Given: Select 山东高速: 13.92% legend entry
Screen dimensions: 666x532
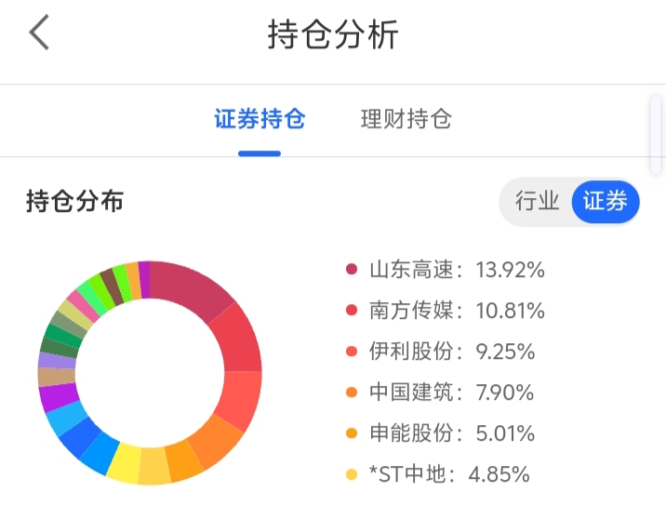Looking at the screenshot, I should pos(446,269).
